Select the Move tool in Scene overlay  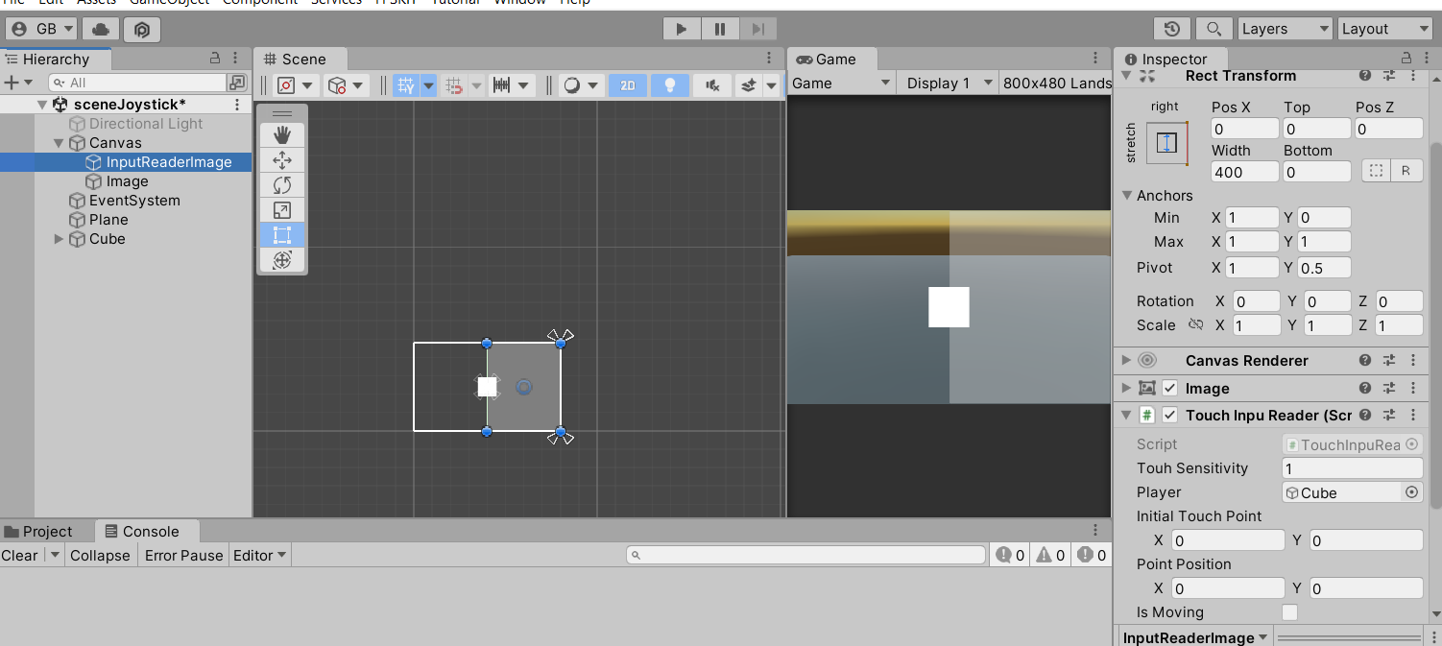coord(282,160)
